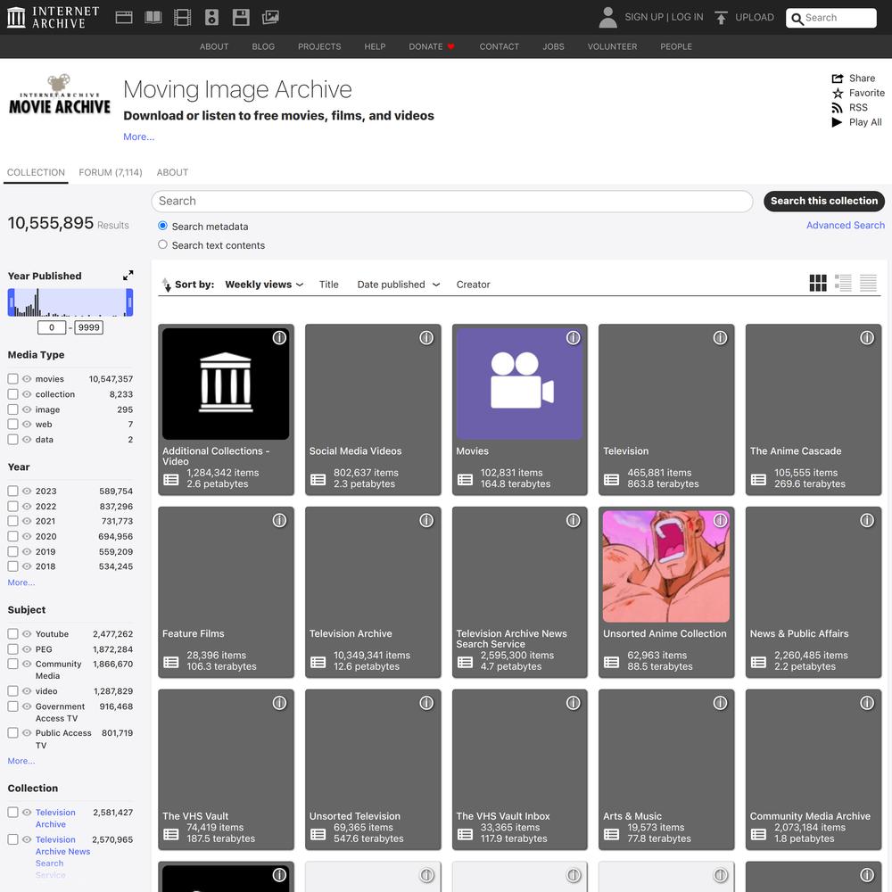The image size is (892, 892).
Task: Show info for Television tile
Action: (x=720, y=338)
